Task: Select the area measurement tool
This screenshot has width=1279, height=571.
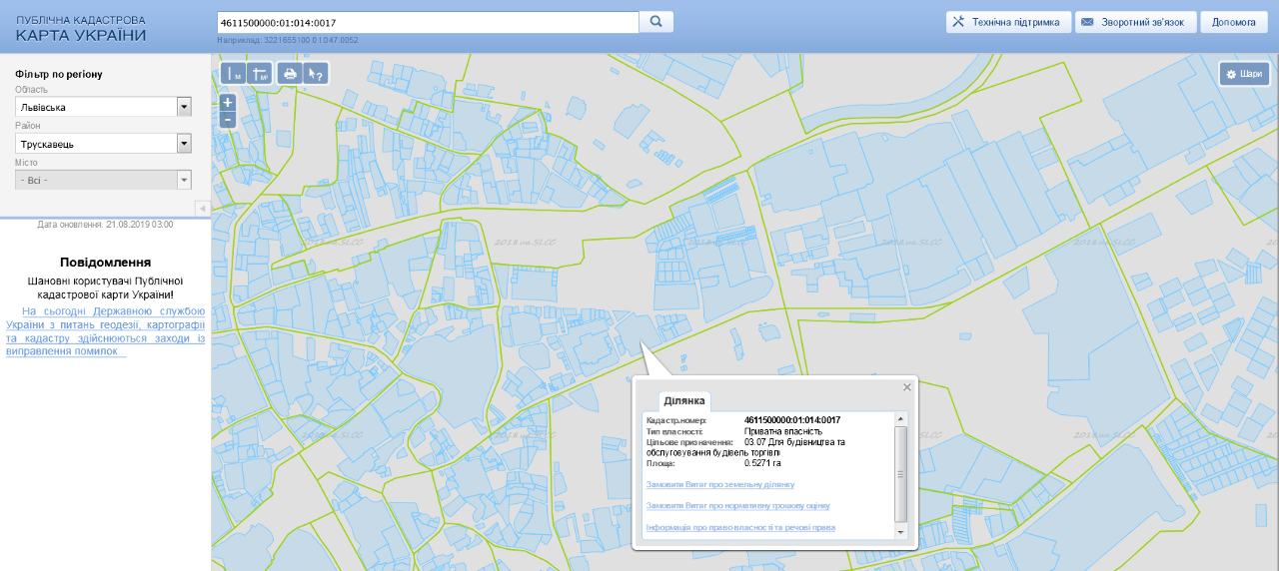Action: pyautogui.click(x=260, y=74)
